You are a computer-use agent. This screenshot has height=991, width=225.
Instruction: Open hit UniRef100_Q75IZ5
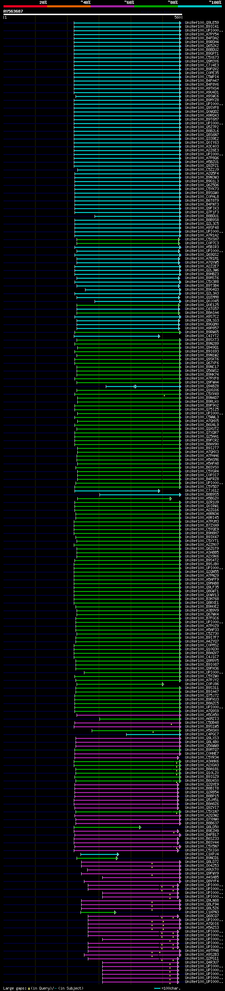click(x=202, y=409)
